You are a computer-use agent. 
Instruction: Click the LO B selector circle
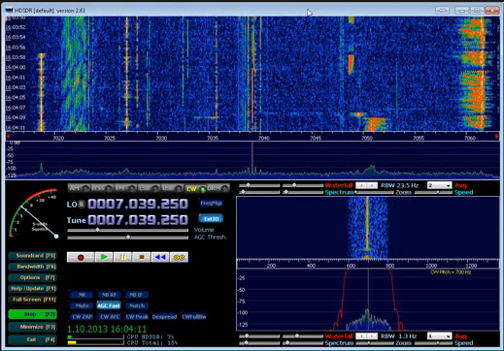point(82,205)
